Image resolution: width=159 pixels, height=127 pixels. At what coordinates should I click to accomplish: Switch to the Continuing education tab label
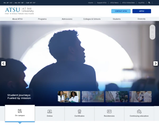click(139, 116)
